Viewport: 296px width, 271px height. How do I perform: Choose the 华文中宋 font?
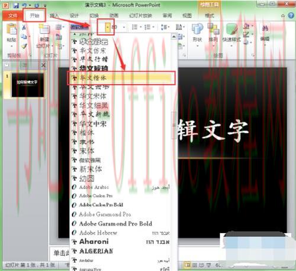(120, 123)
